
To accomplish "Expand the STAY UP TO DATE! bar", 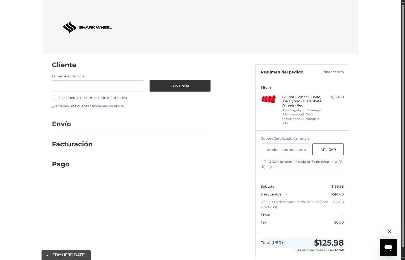I will coord(66,255).
